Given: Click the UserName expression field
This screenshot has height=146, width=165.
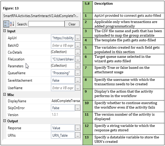Looking at the screenshot, I should (63, 88).
